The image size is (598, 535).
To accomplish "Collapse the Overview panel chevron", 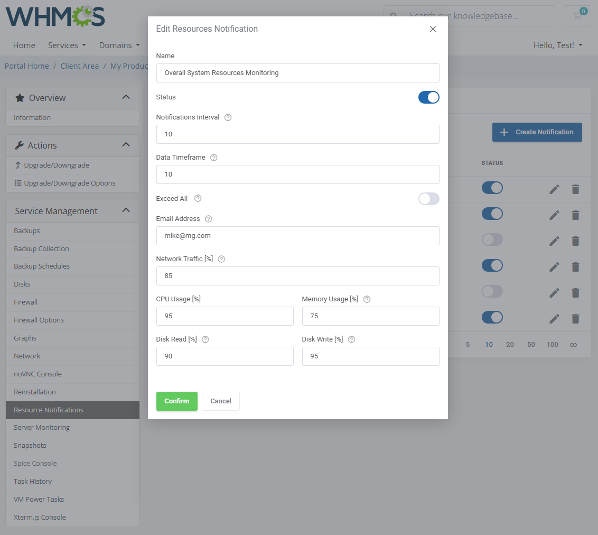I will (x=126, y=97).
